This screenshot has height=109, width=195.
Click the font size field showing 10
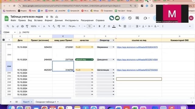coord(89,26)
